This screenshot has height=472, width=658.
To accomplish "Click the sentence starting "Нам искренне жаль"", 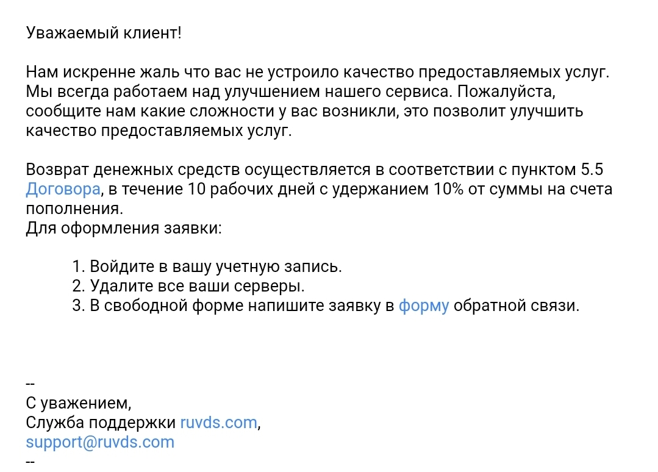I will (x=317, y=73).
